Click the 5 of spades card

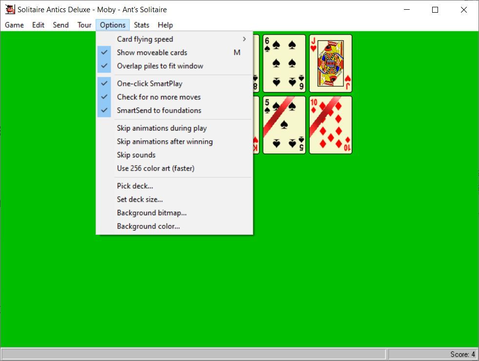[x=284, y=125]
